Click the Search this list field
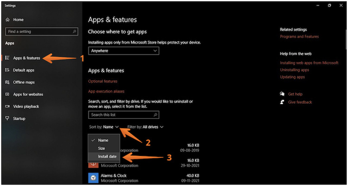The width and height of the screenshot is (348, 186). 123,115
